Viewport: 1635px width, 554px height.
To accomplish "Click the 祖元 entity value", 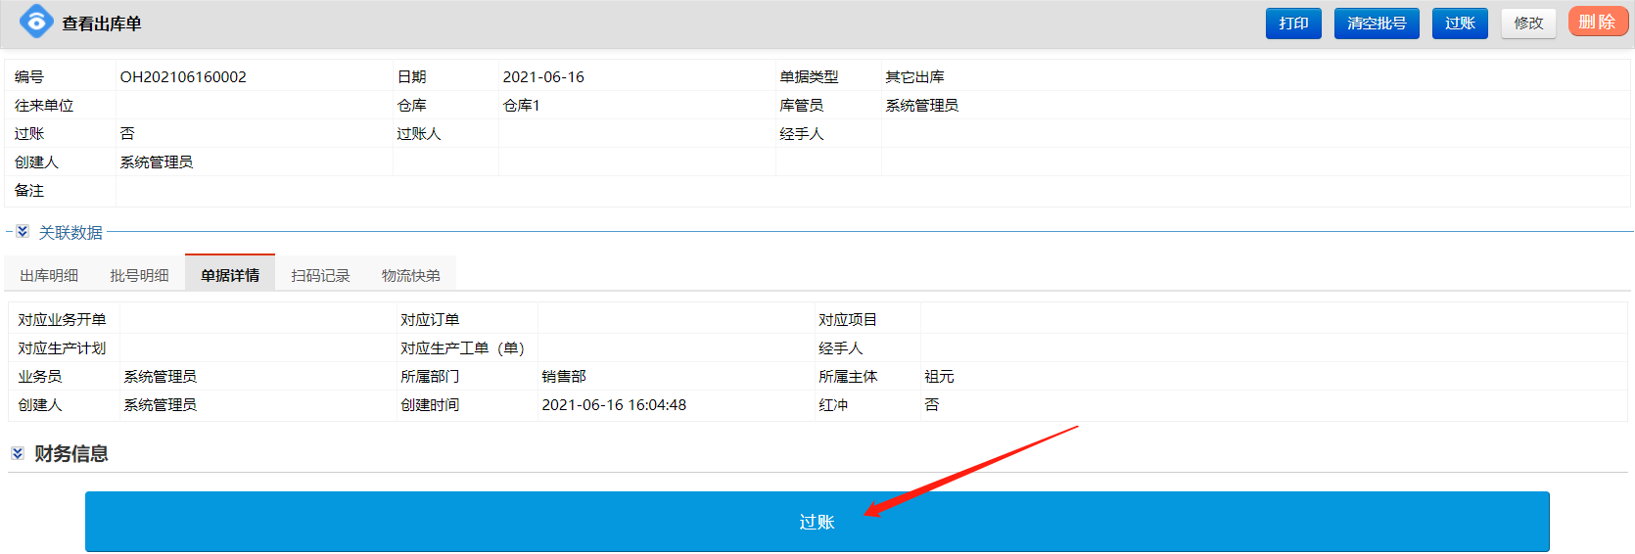I will [x=939, y=376].
